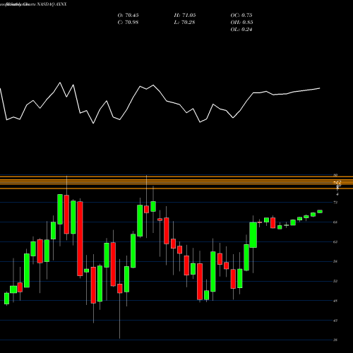Click the 'OC: 0.75' value

point(241,16)
